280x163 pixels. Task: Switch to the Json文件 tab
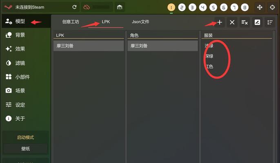click(x=140, y=22)
